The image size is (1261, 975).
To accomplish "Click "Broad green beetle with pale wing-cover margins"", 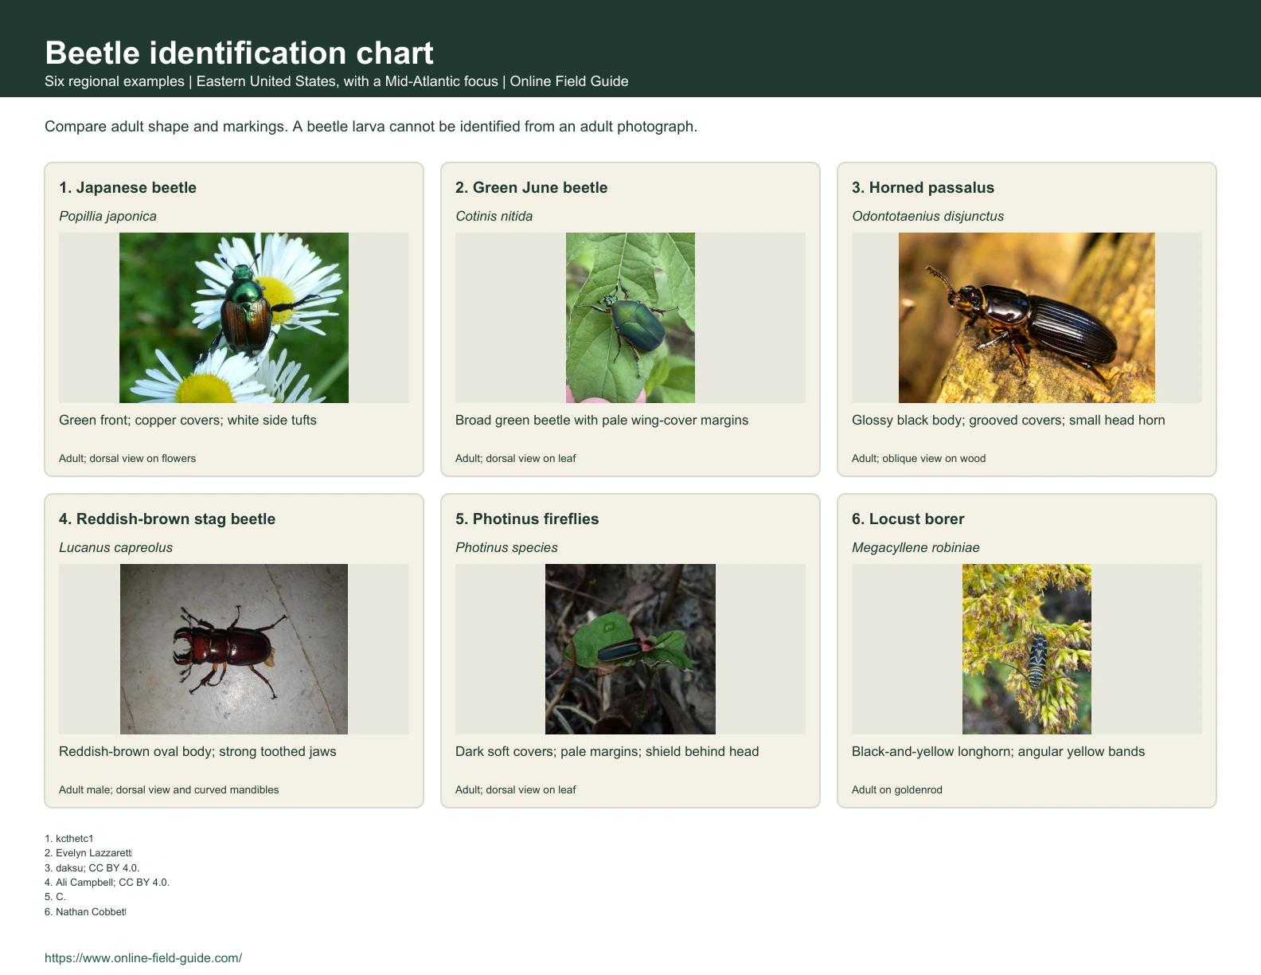I will coord(602,420).
